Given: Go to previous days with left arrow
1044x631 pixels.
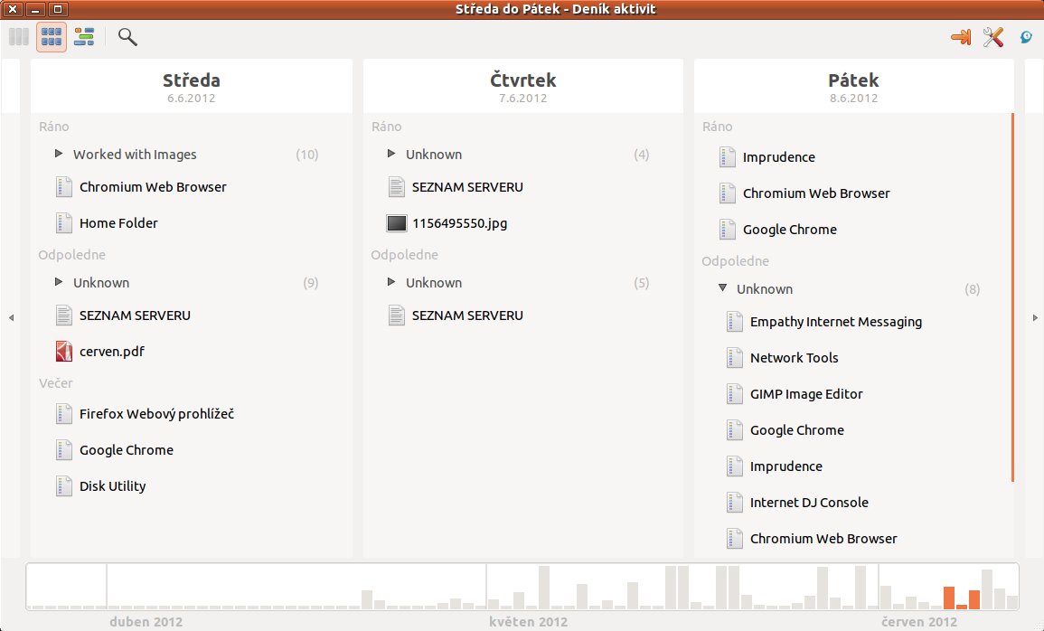Looking at the screenshot, I should (12, 318).
